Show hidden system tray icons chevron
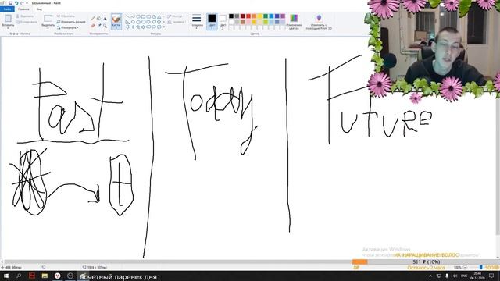The image size is (500, 281). click(x=430, y=276)
